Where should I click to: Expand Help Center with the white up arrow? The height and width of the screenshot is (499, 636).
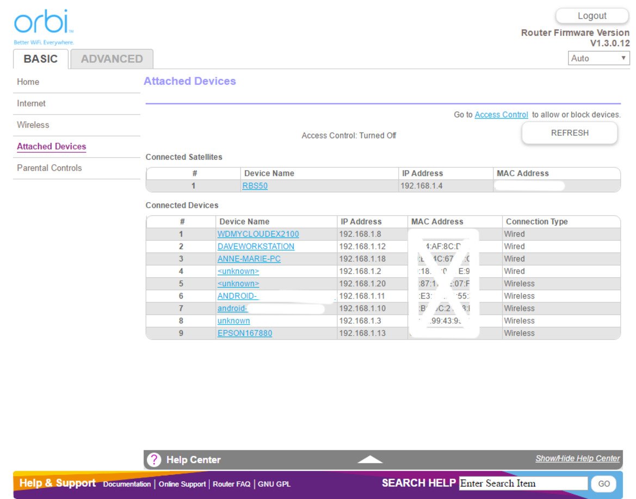pos(369,459)
